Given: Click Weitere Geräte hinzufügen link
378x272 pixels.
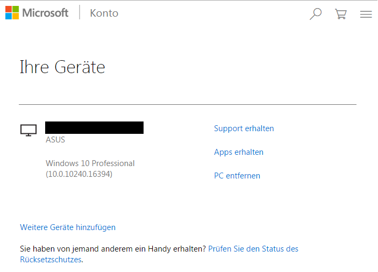Looking at the screenshot, I should [68, 227].
